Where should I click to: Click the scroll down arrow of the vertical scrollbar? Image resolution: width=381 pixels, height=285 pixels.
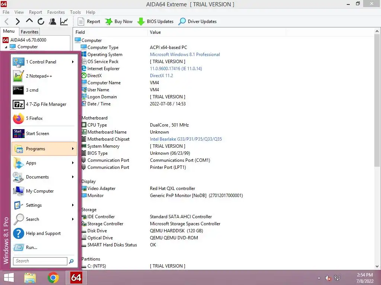tap(377, 266)
